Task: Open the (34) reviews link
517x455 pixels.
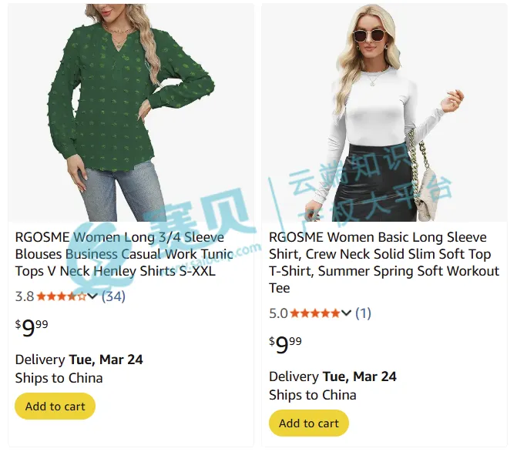Action: tap(113, 296)
